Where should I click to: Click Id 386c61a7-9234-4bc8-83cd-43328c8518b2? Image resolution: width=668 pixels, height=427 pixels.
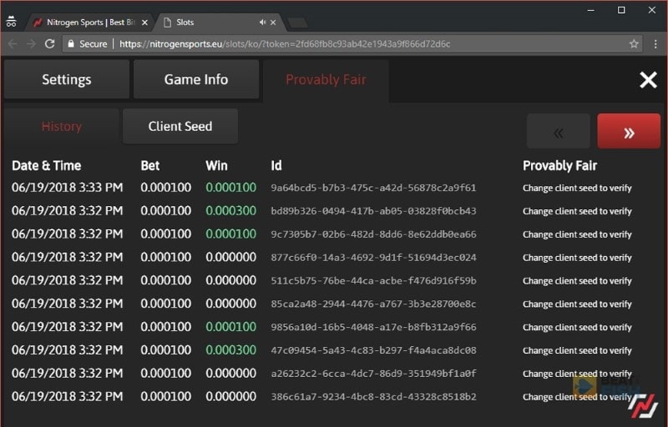tap(373, 397)
